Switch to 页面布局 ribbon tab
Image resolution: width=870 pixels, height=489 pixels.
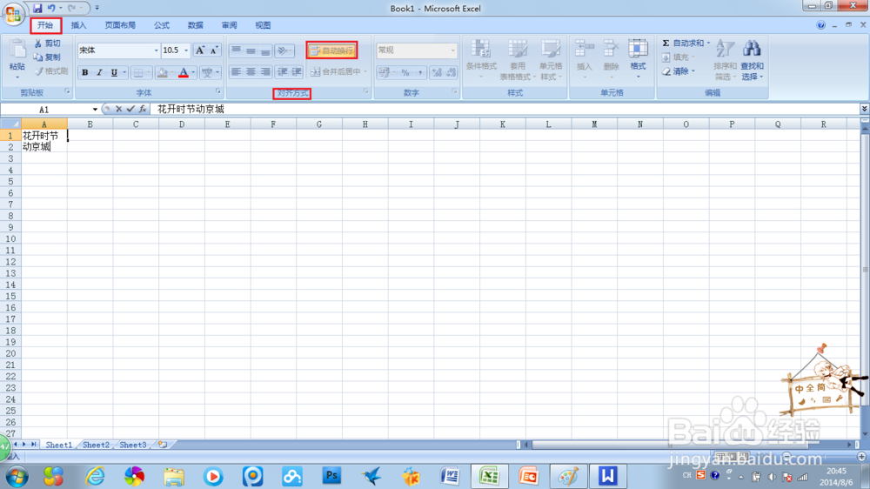[120, 25]
